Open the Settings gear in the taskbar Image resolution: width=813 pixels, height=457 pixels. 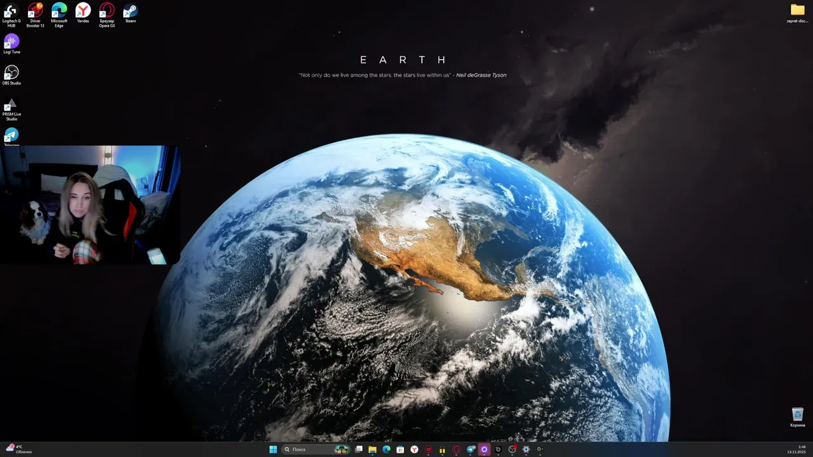pyautogui.click(x=526, y=449)
